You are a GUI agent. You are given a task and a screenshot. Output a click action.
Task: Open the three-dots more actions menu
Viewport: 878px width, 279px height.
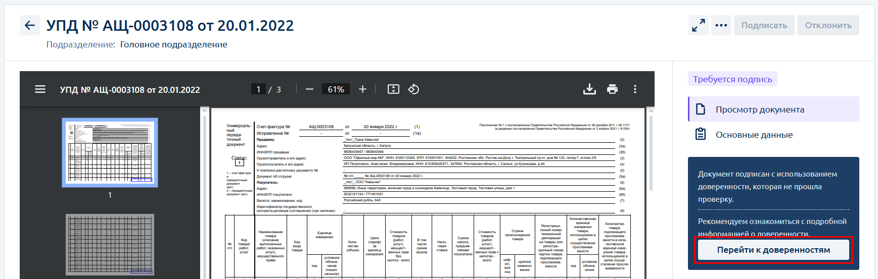pyautogui.click(x=721, y=25)
